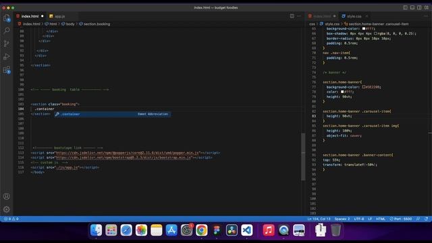Accept the .container Emmet Abbreviation suggestion

(113, 114)
